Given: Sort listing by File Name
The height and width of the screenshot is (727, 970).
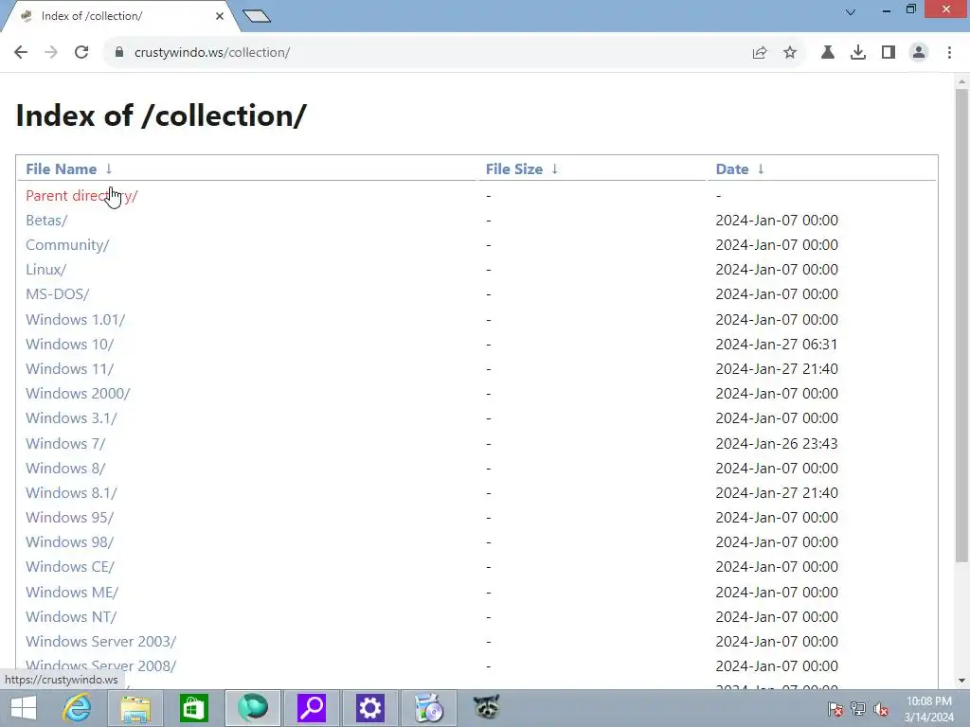Looking at the screenshot, I should click(x=62, y=168).
